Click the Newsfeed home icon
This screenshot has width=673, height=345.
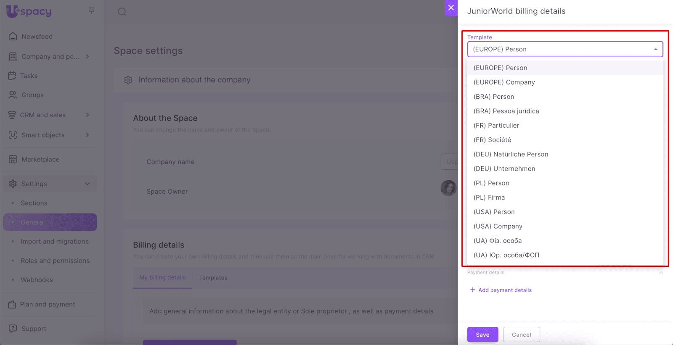click(x=13, y=37)
